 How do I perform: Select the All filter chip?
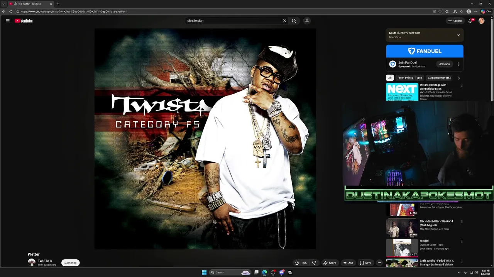[x=390, y=78]
